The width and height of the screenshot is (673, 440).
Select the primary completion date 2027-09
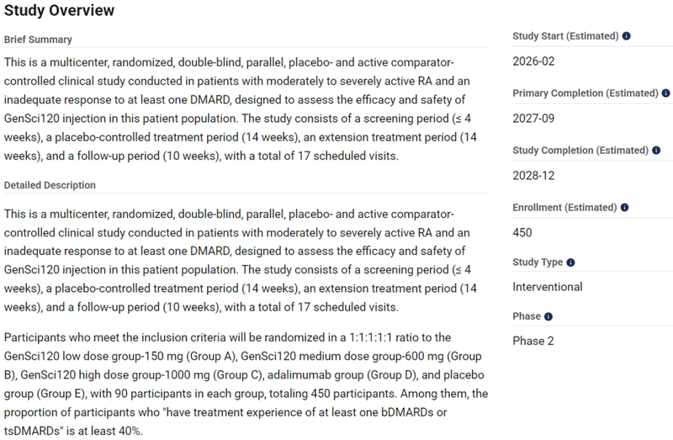click(533, 119)
